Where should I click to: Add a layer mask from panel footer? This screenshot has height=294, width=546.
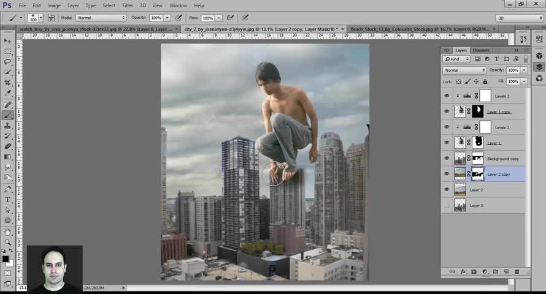pyautogui.click(x=474, y=271)
